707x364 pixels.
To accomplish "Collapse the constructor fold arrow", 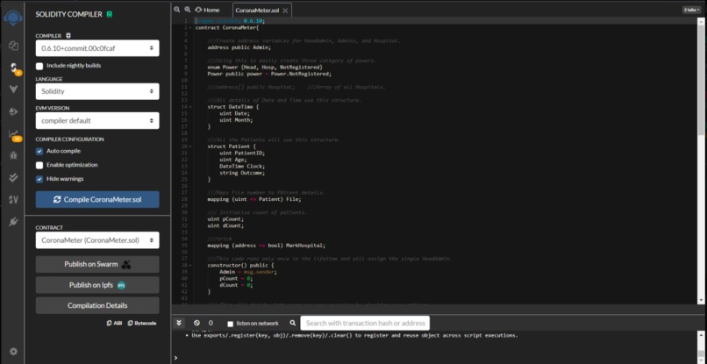I will pyautogui.click(x=190, y=265).
